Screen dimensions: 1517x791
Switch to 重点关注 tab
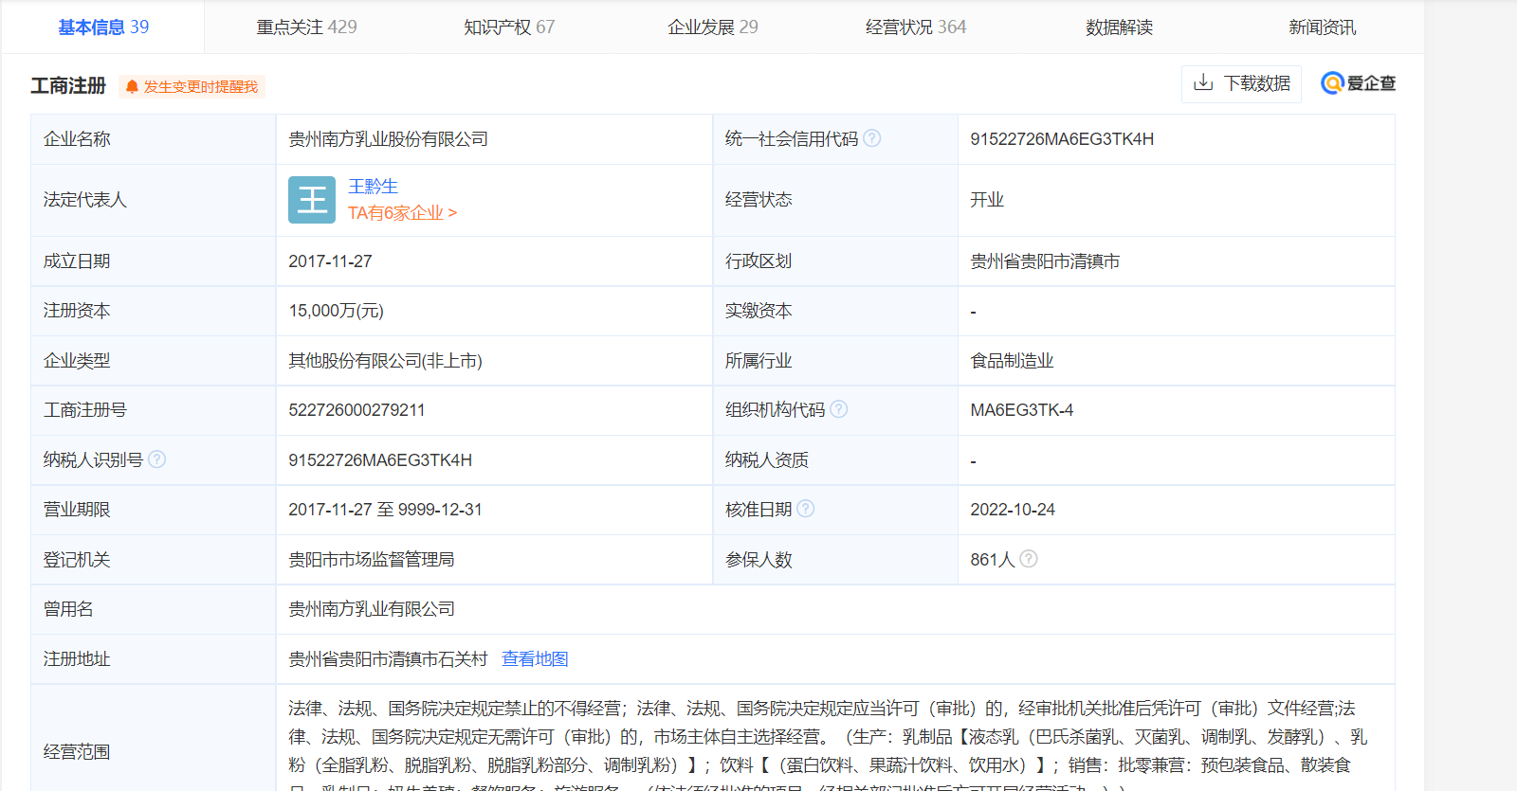306,27
